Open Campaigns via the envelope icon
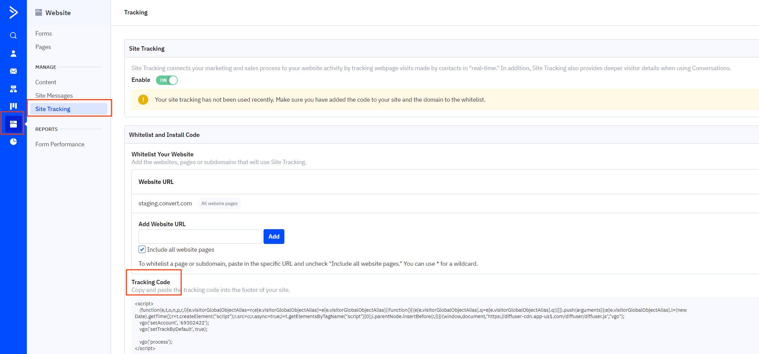 (13, 71)
